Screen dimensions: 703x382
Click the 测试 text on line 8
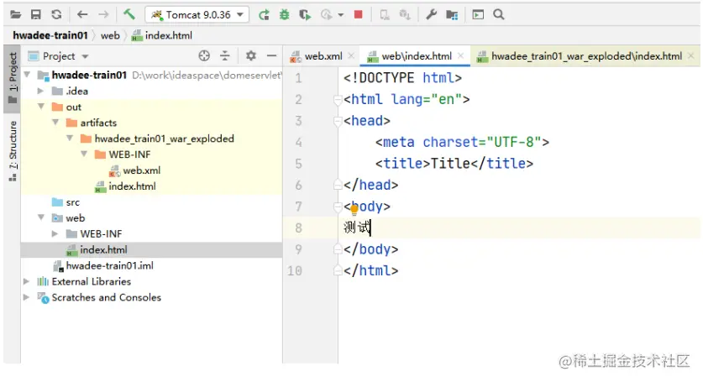pyautogui.click(x=357, y=228)
